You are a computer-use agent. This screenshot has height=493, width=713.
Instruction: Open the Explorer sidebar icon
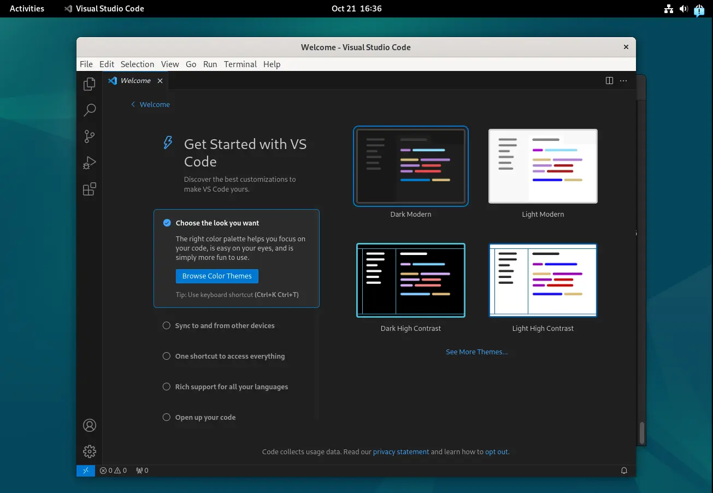click(x=89, y=84)
